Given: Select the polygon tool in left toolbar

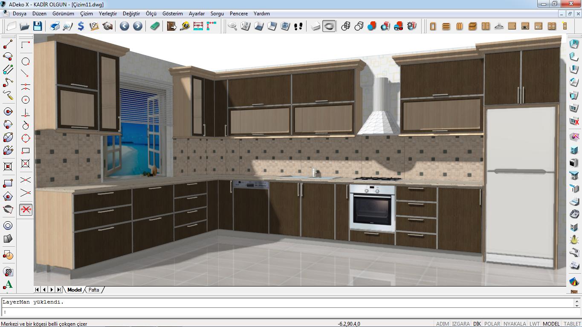Looking at the screenshot, I should coord(8,197).
